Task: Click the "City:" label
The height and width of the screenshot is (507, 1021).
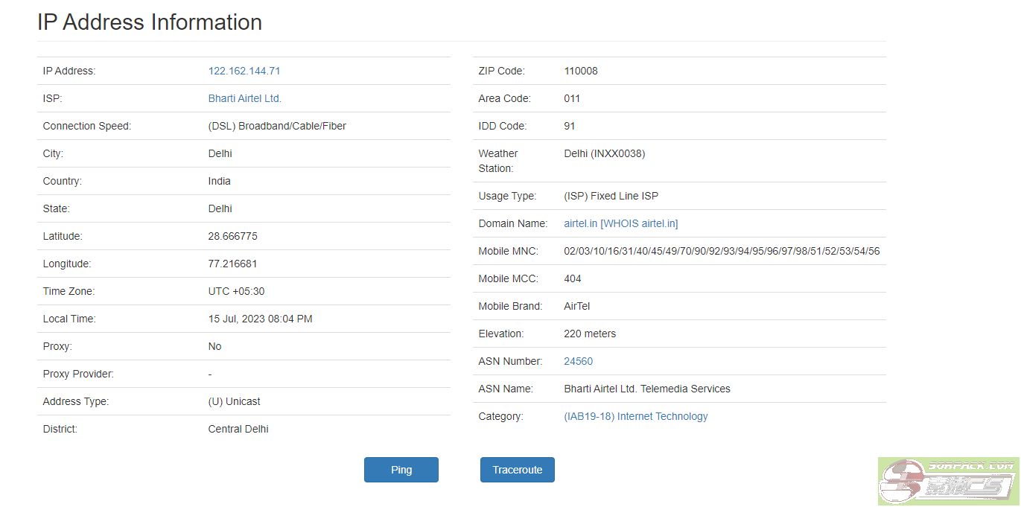Action: [54, 153]
